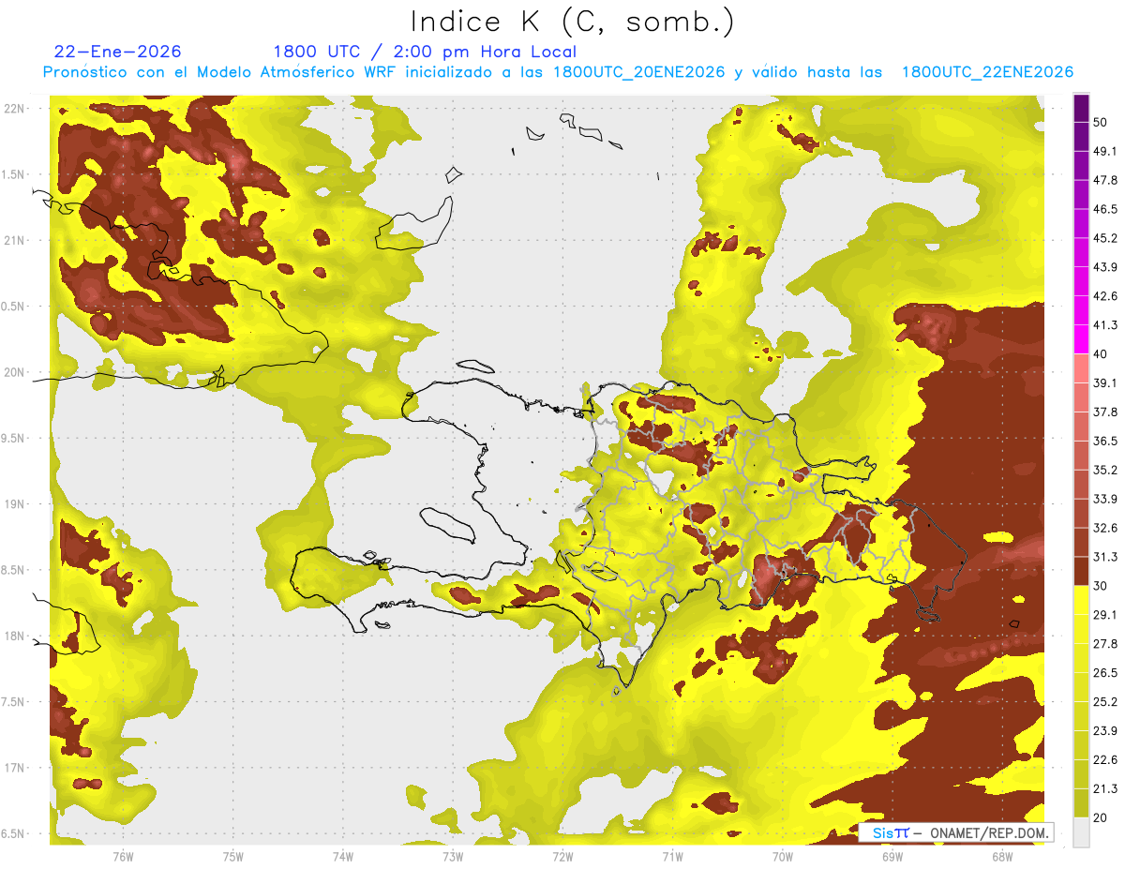Click the legend value '35.2'
This screenshot has height=869, width=1125.
click(x=1105, y=470)
